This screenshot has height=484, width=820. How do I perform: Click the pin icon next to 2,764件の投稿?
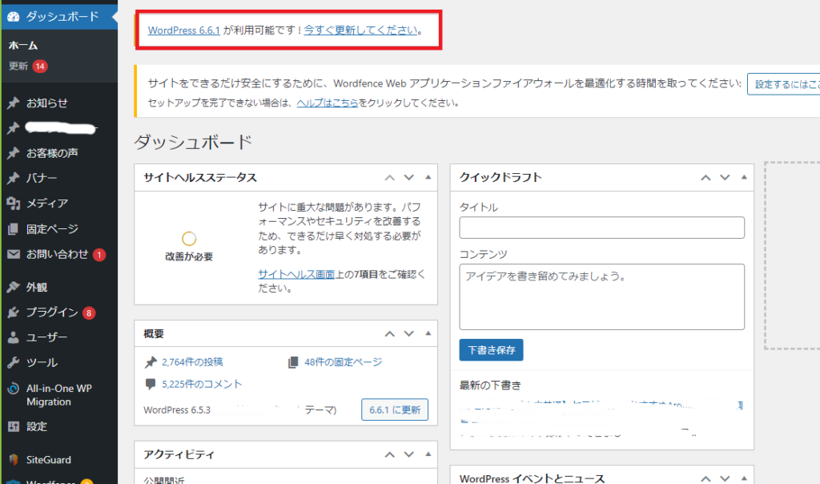point(151,362)
